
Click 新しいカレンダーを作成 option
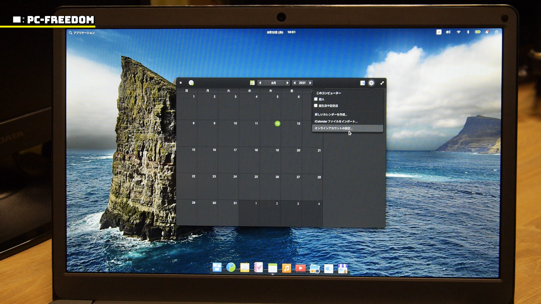pyautogui.click(x=331, y=114)
